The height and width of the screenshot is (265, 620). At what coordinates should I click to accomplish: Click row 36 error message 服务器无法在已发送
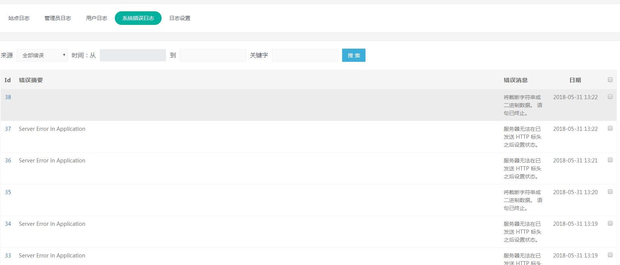point(523,168)
